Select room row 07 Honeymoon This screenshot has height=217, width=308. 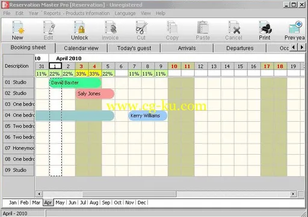19,148
